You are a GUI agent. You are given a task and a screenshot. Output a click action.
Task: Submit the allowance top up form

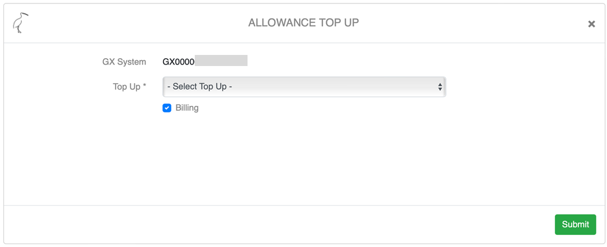575,224
